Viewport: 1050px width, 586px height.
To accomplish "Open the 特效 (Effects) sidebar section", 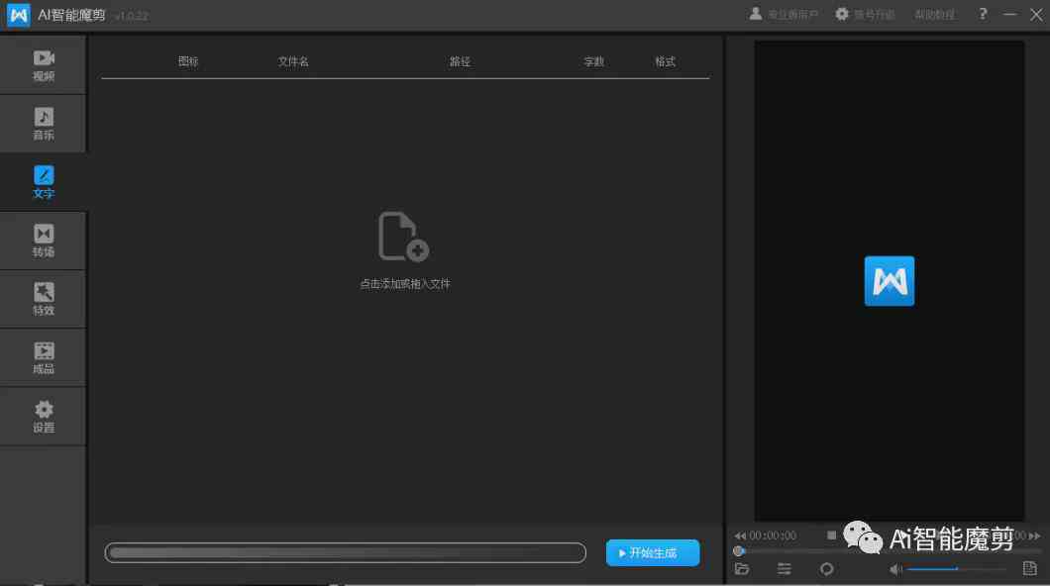I will (43, 299).
